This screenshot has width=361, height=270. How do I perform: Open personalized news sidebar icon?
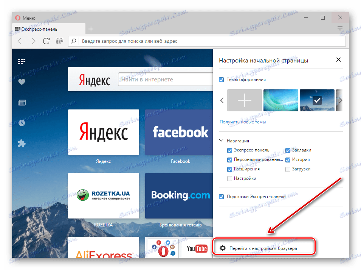pyautogui.click(x=22, y=102)
